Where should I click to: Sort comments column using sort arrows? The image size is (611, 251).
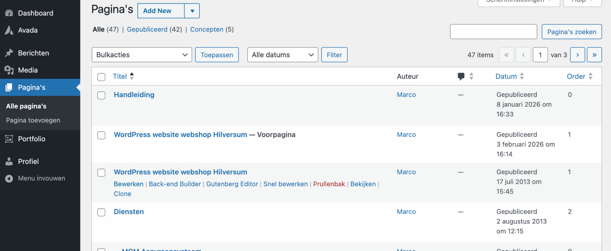click(x=471, y=76)
